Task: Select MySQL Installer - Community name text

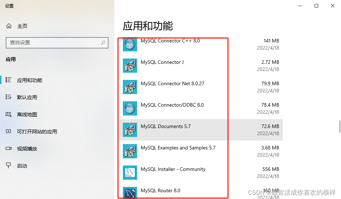Action: [173, 169]
